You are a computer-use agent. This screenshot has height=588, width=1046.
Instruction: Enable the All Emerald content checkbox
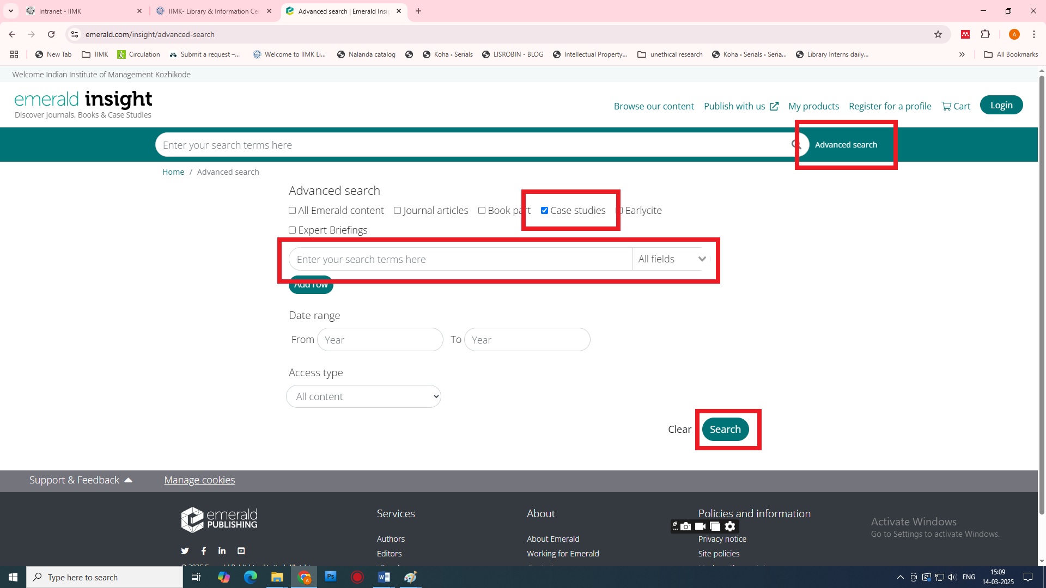[293, 211]
